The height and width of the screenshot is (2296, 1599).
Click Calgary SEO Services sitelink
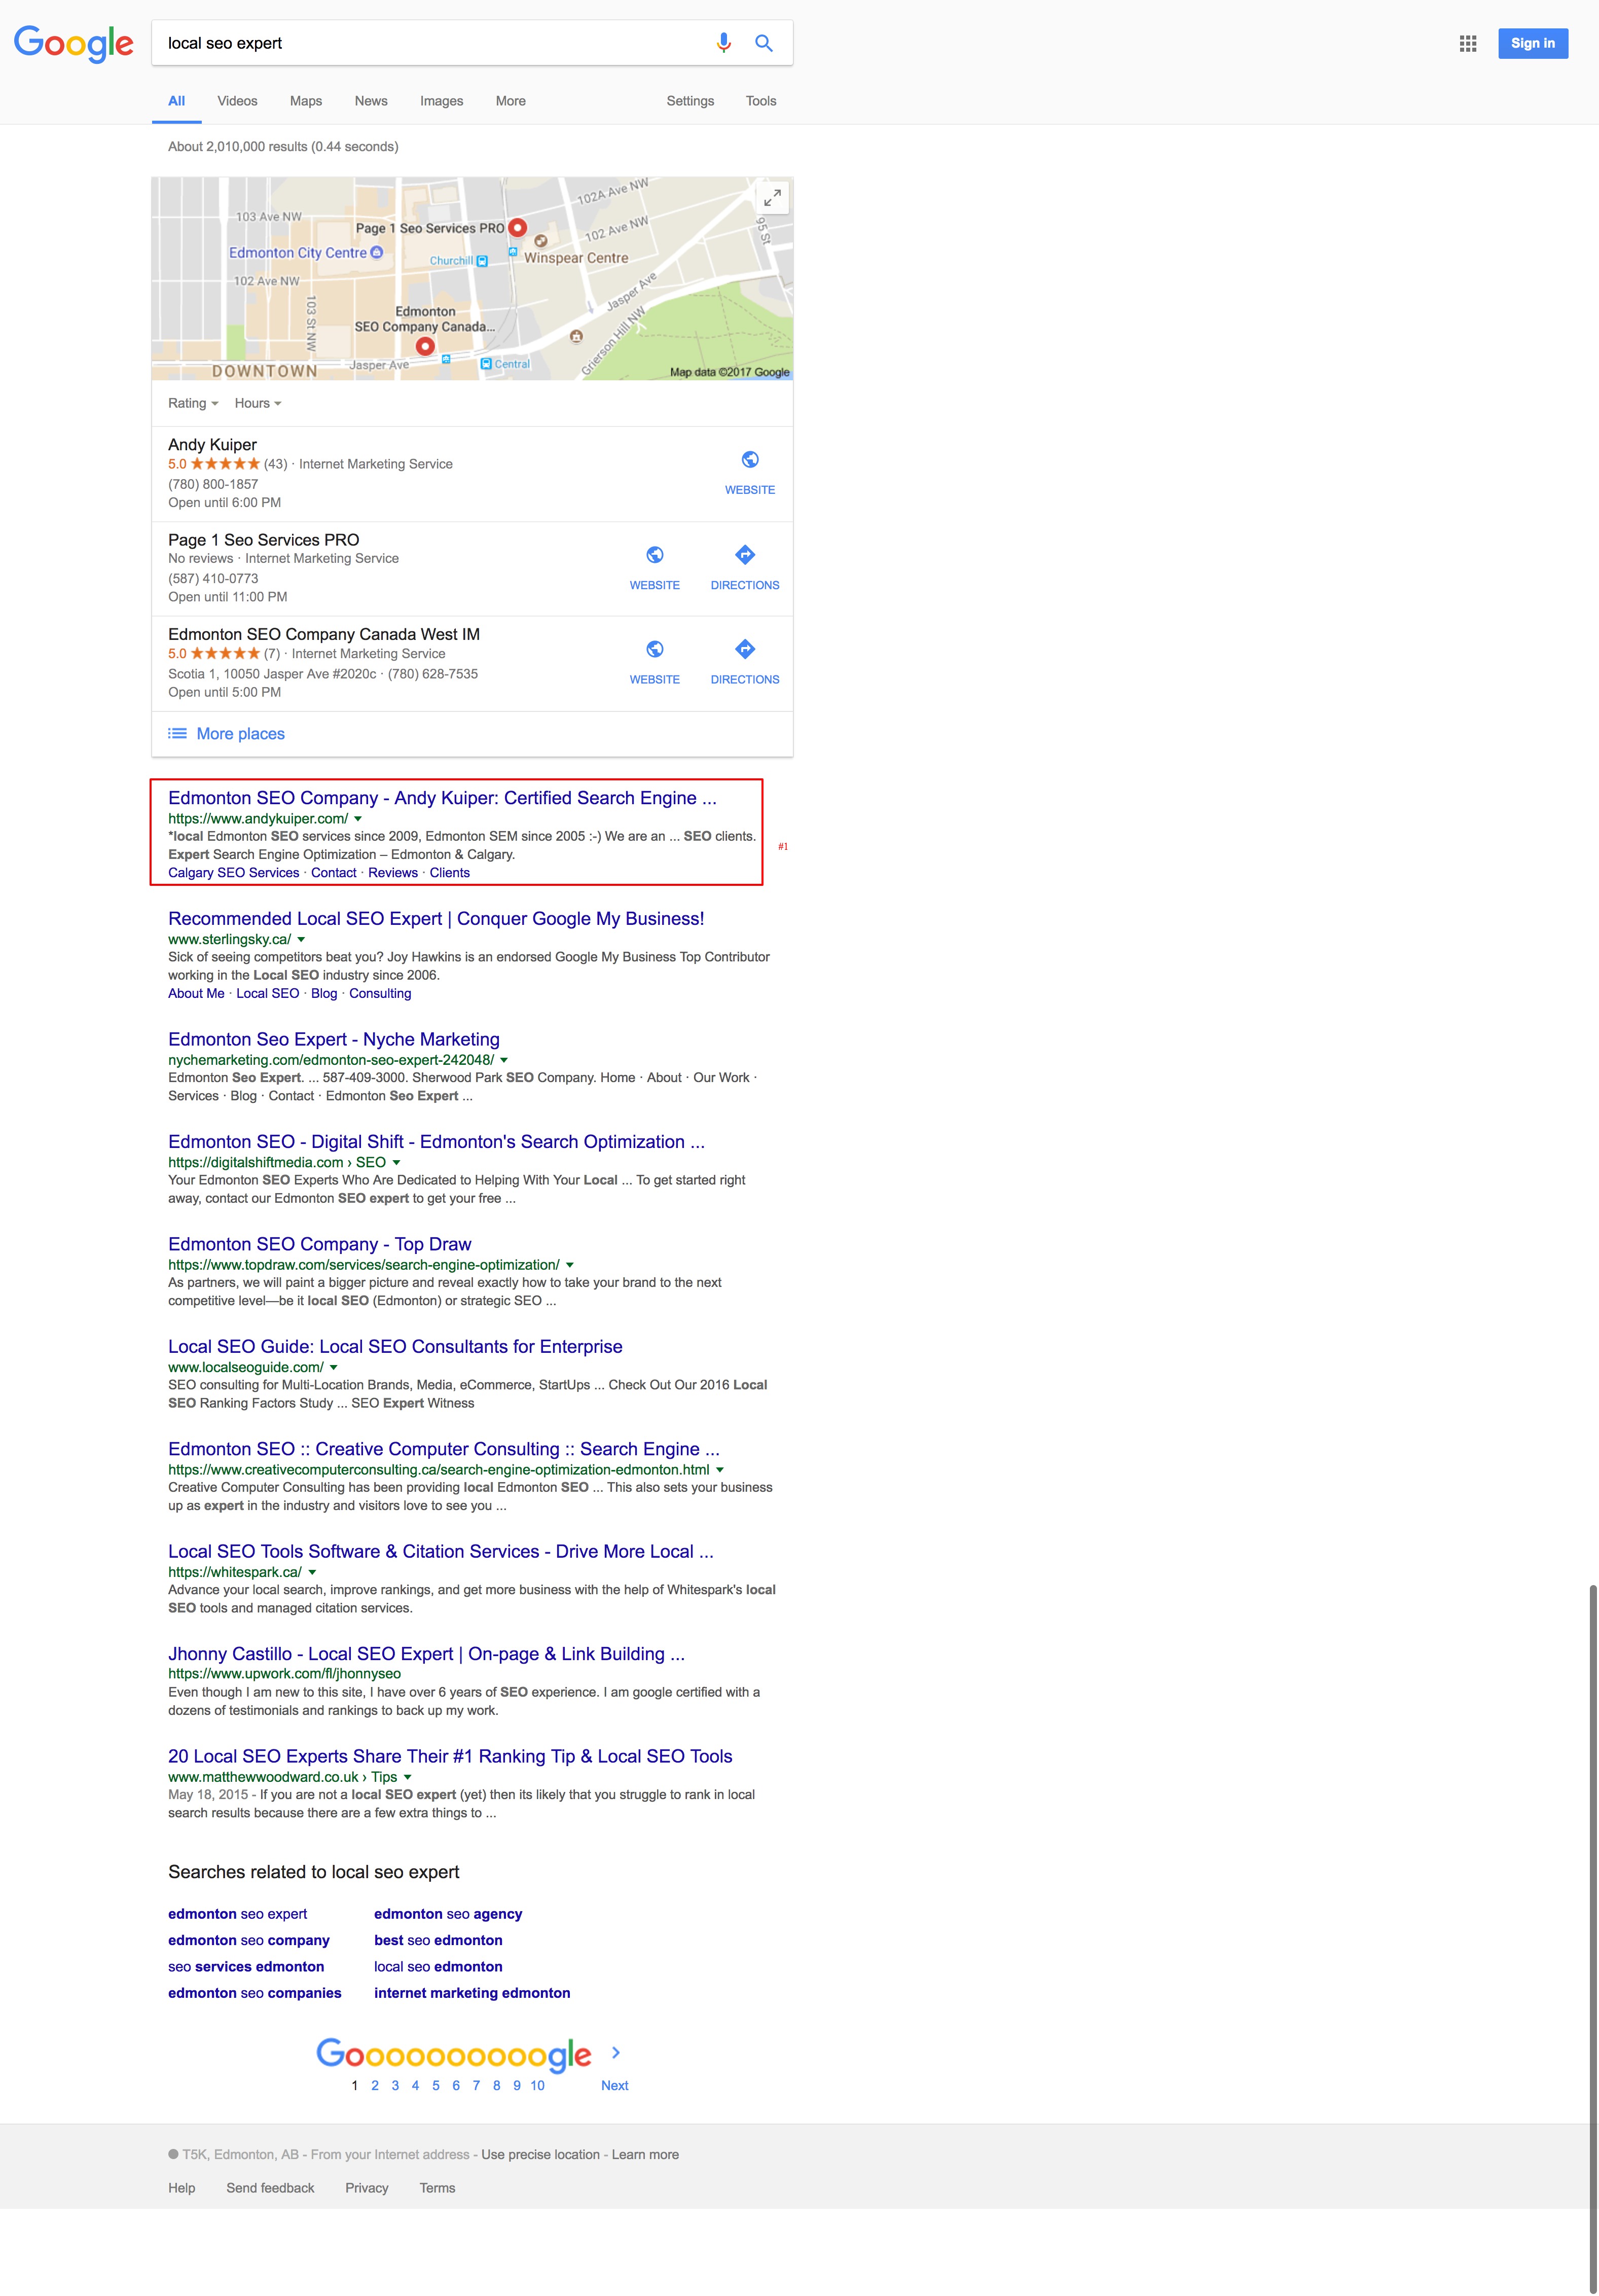[233, 873]
